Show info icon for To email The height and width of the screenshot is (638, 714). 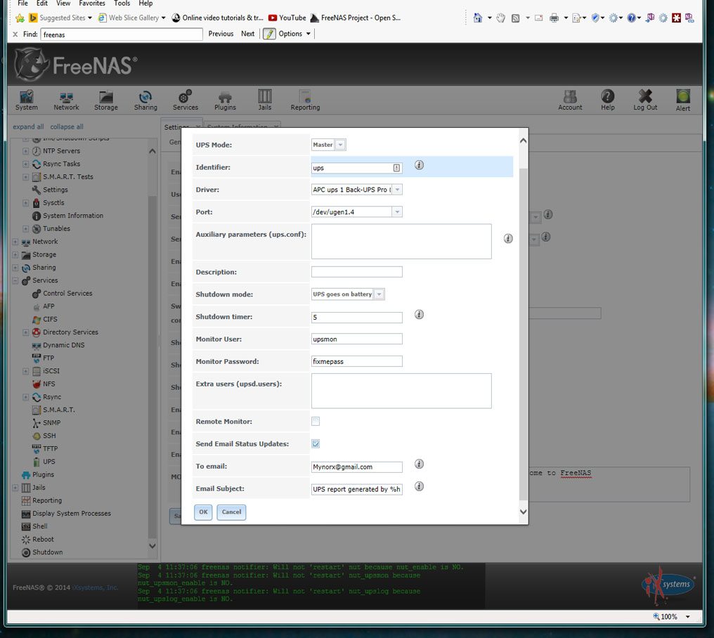coord(419,464)
